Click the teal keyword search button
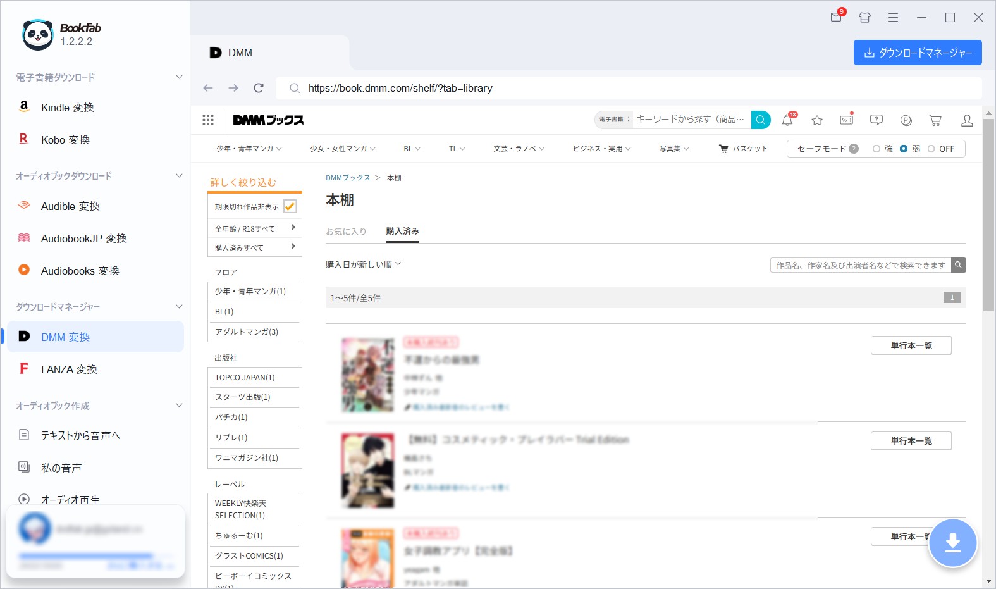996x589 pixels. point(761,120)
